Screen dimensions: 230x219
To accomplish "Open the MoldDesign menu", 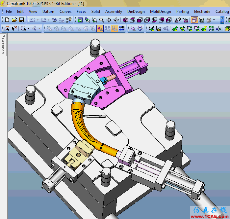I will (161, 12).
